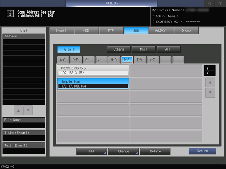
Task: Show Others filter addresses
Action: (x=118, y=49)
